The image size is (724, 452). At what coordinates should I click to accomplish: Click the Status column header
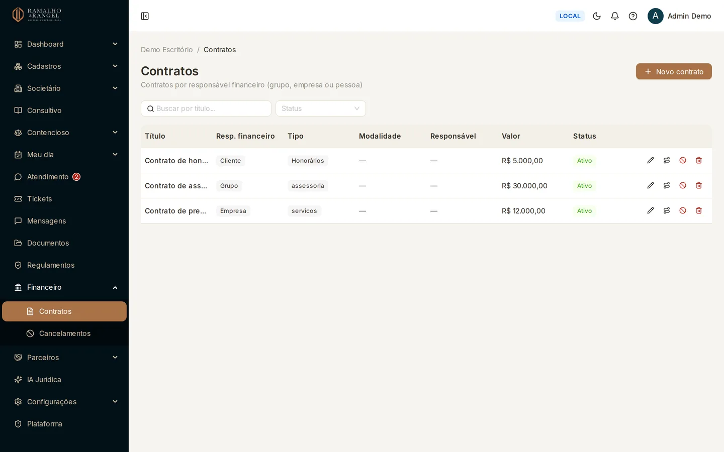tap(584, 136)
